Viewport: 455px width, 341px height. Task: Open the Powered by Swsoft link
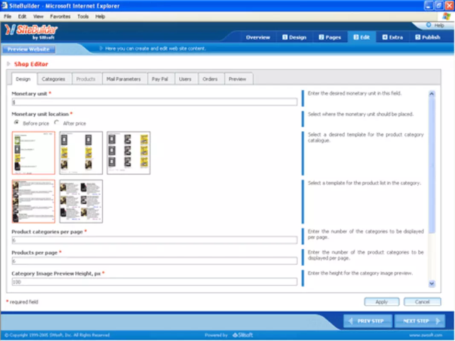(x=229, y=335)
